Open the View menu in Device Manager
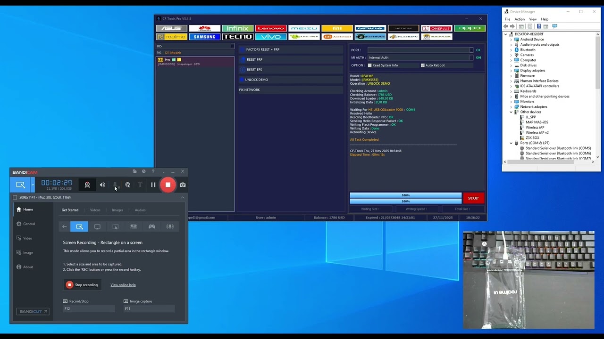604x339 pixels. [x=533, y=19]
